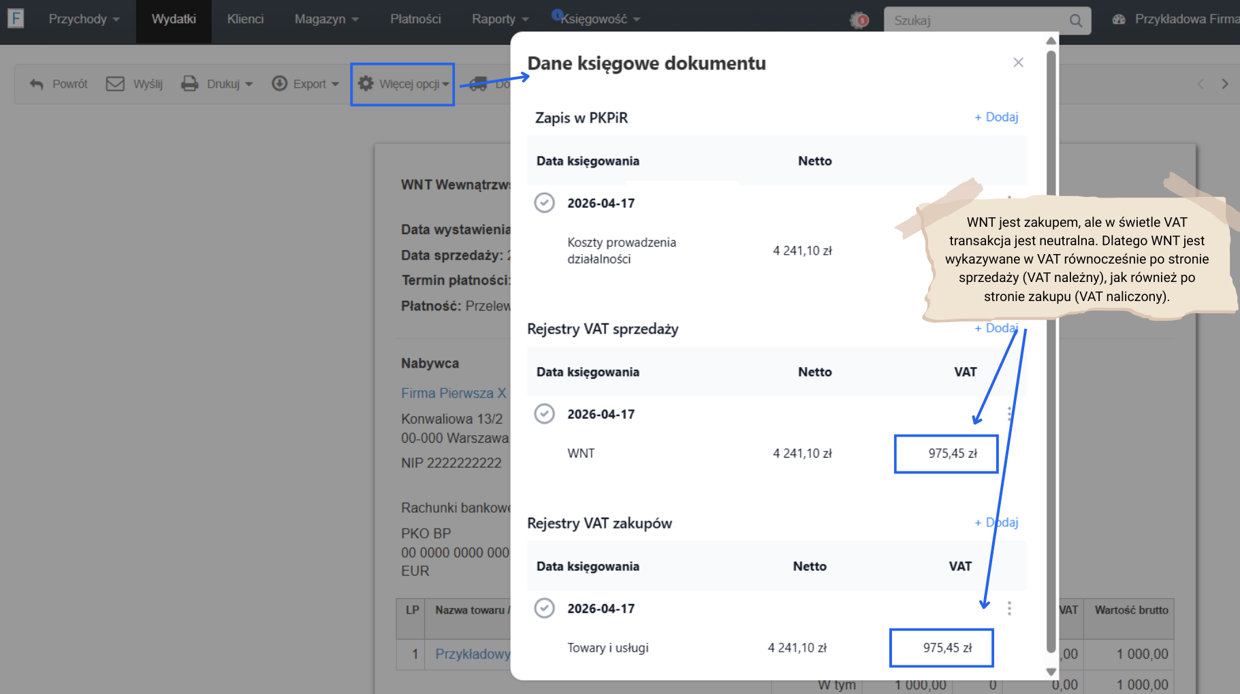Click the 4 241,10 zł net amount for WNT
The width and height of the screenshot is (1240, 694).
802,454
